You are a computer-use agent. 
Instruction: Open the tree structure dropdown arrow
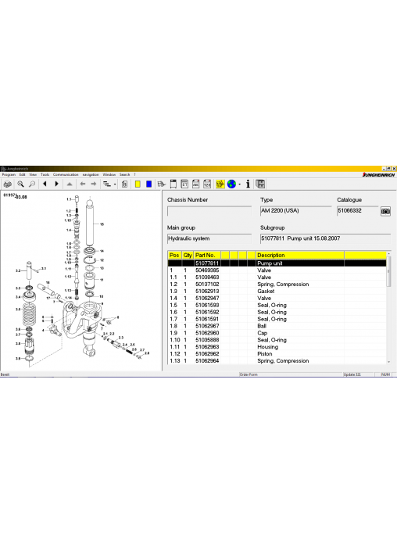pyautogui.click(x=115, y=184)
